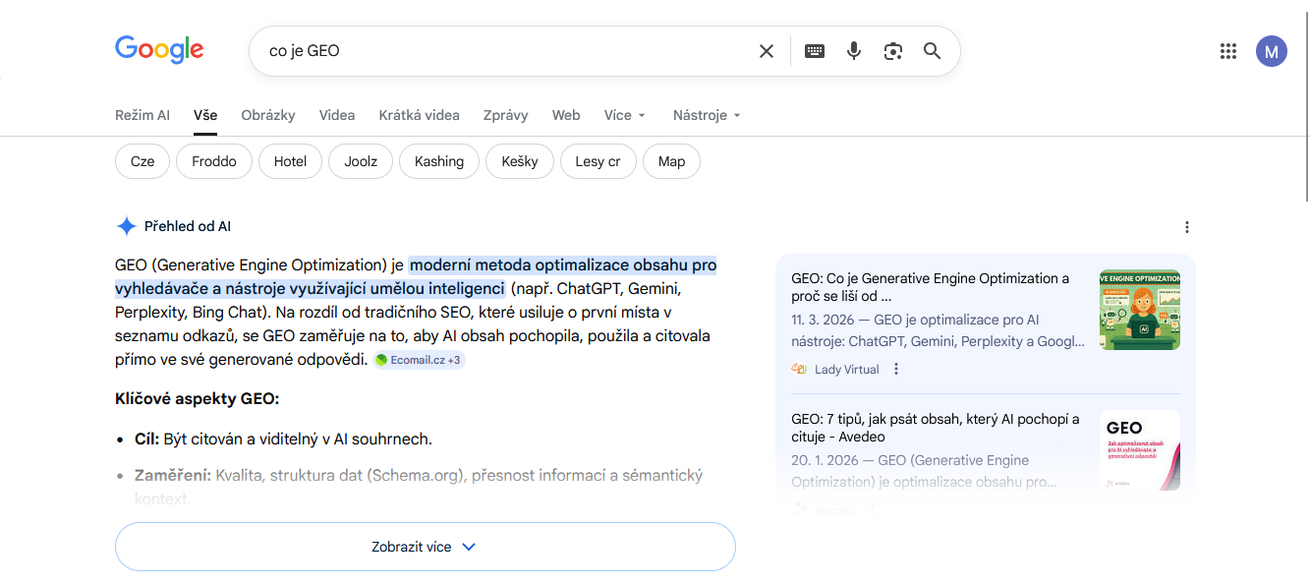Open GEO: Co je Generative Engine Optimization article
The height and width of the screenshot is (586, 1310).
tap(931, 287)
